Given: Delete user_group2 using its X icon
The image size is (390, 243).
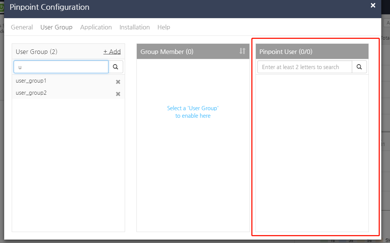Looking at the screenshot, I should pyautogui.click(x=118, y=94).
